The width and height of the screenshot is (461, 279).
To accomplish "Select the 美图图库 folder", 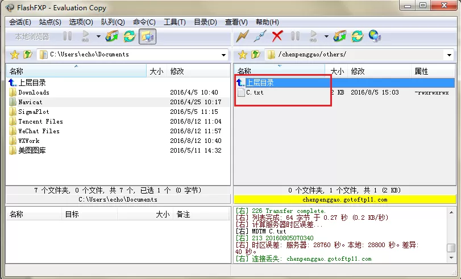I will (32, 150).
